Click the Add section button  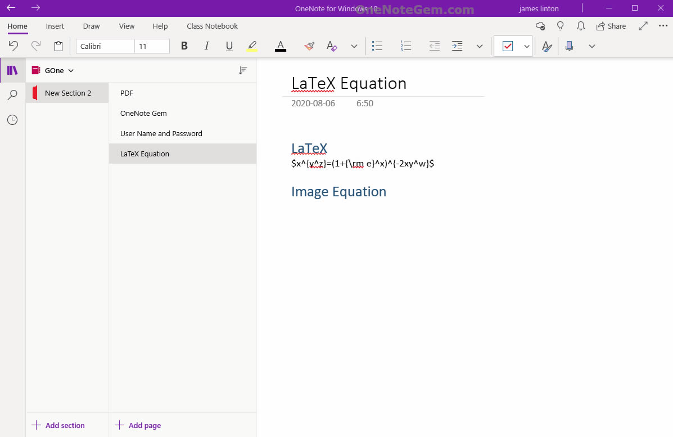click(58, 425)
